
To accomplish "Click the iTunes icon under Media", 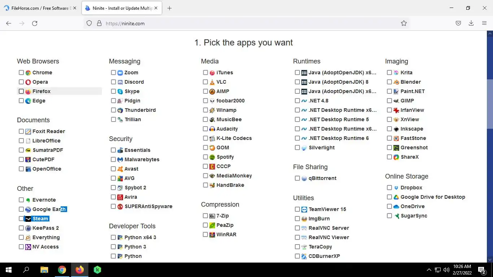I will 212,72.
